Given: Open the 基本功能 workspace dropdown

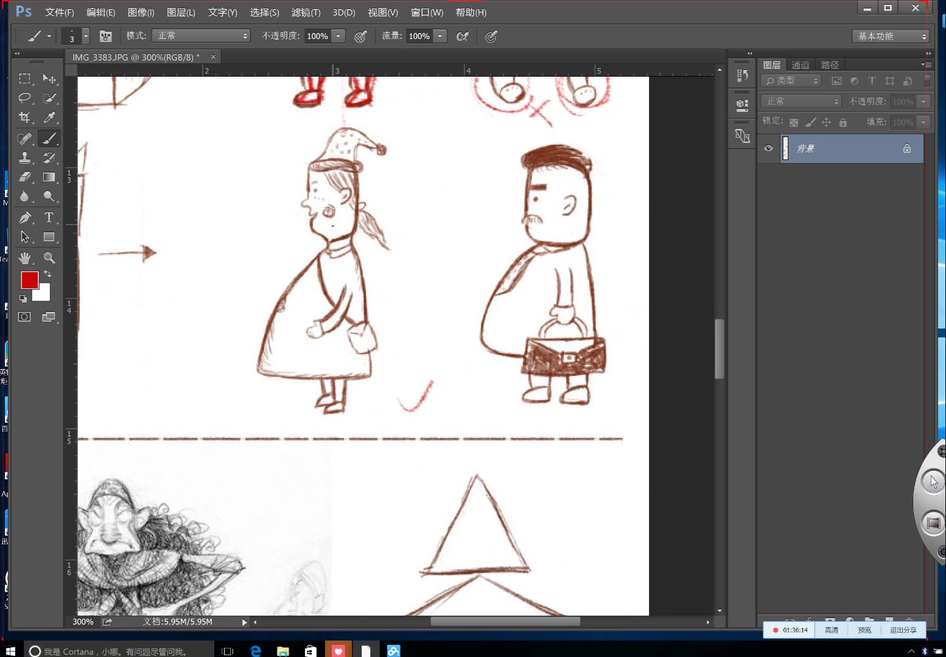Looking at the screenshot, I should click(x=891, y=36).
